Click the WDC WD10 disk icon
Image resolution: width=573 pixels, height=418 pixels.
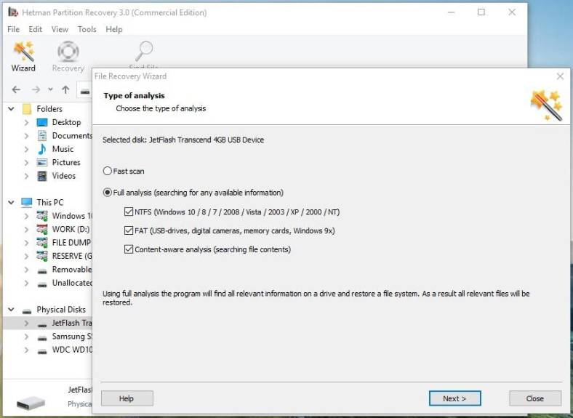[x=42, y=352]
